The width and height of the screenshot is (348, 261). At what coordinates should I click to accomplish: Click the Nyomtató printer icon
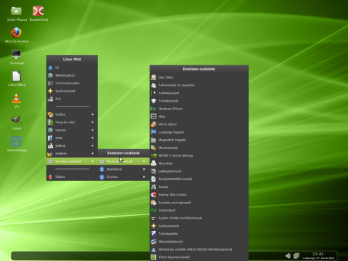153,164
